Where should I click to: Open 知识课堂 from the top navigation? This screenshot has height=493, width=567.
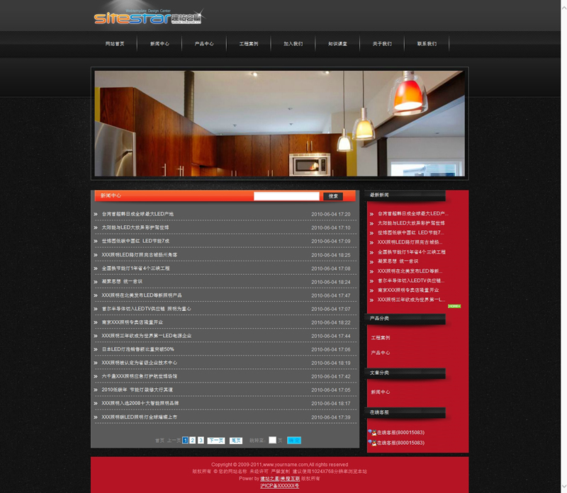point(337,44)
